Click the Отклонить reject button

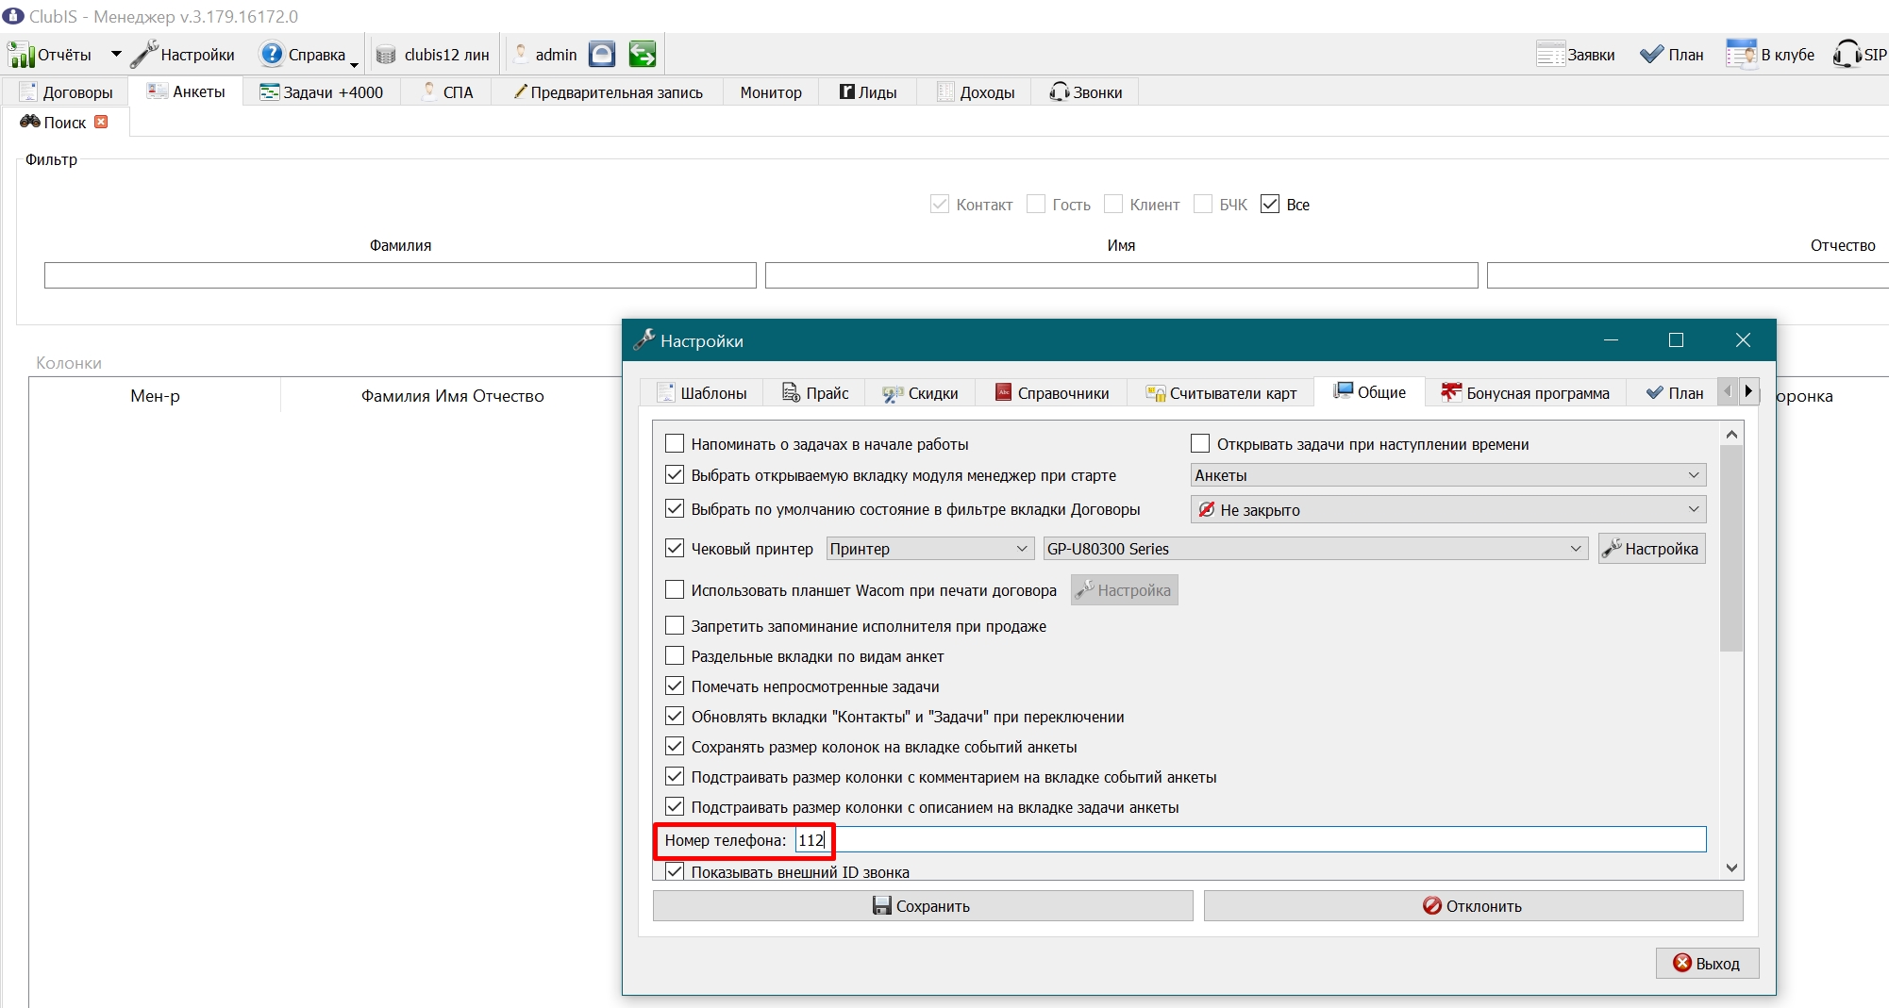click(1473, 906)
